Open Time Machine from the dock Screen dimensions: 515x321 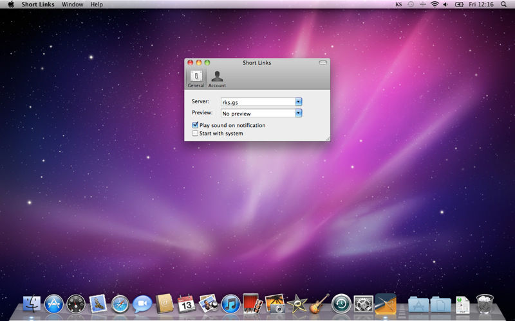click(x=341, y=304)
